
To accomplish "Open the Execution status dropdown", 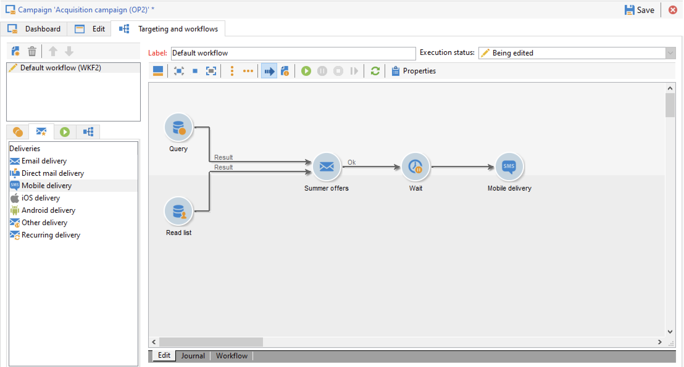I will pyautogui.click(x=670, y=53).
